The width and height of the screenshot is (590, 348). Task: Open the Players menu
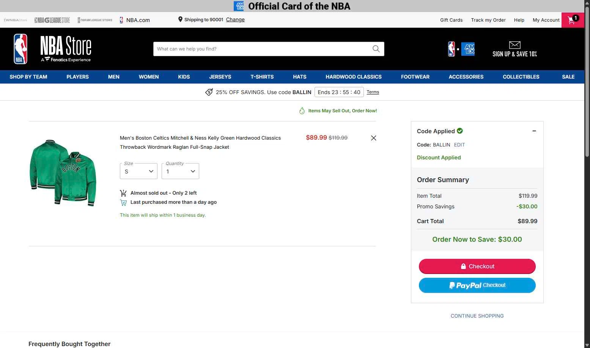click(77, 77)
